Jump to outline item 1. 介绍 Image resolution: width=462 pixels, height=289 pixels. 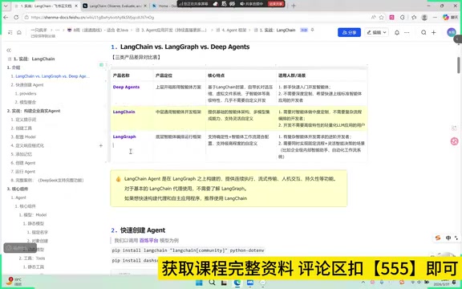tap(14, 67)
